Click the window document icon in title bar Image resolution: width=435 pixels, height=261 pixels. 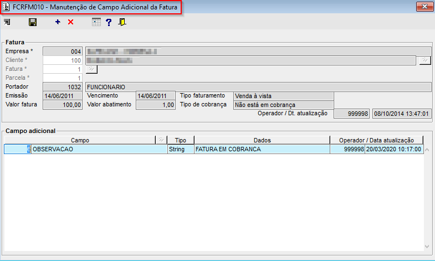(x=6, y=7)
